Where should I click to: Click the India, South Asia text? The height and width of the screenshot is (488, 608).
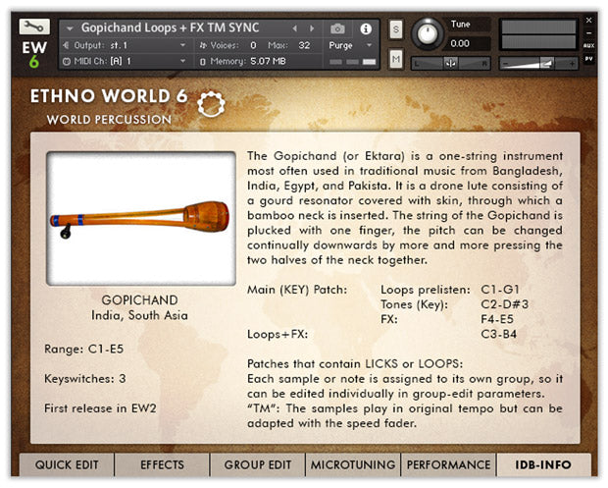coord(139,315)
